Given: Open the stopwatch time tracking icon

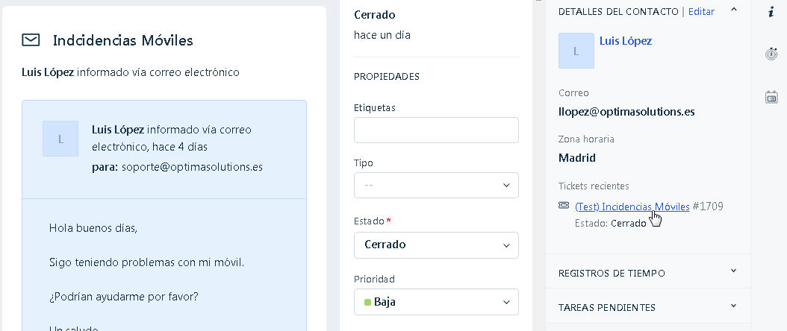Looking at the screenshot, I should 771,54.
